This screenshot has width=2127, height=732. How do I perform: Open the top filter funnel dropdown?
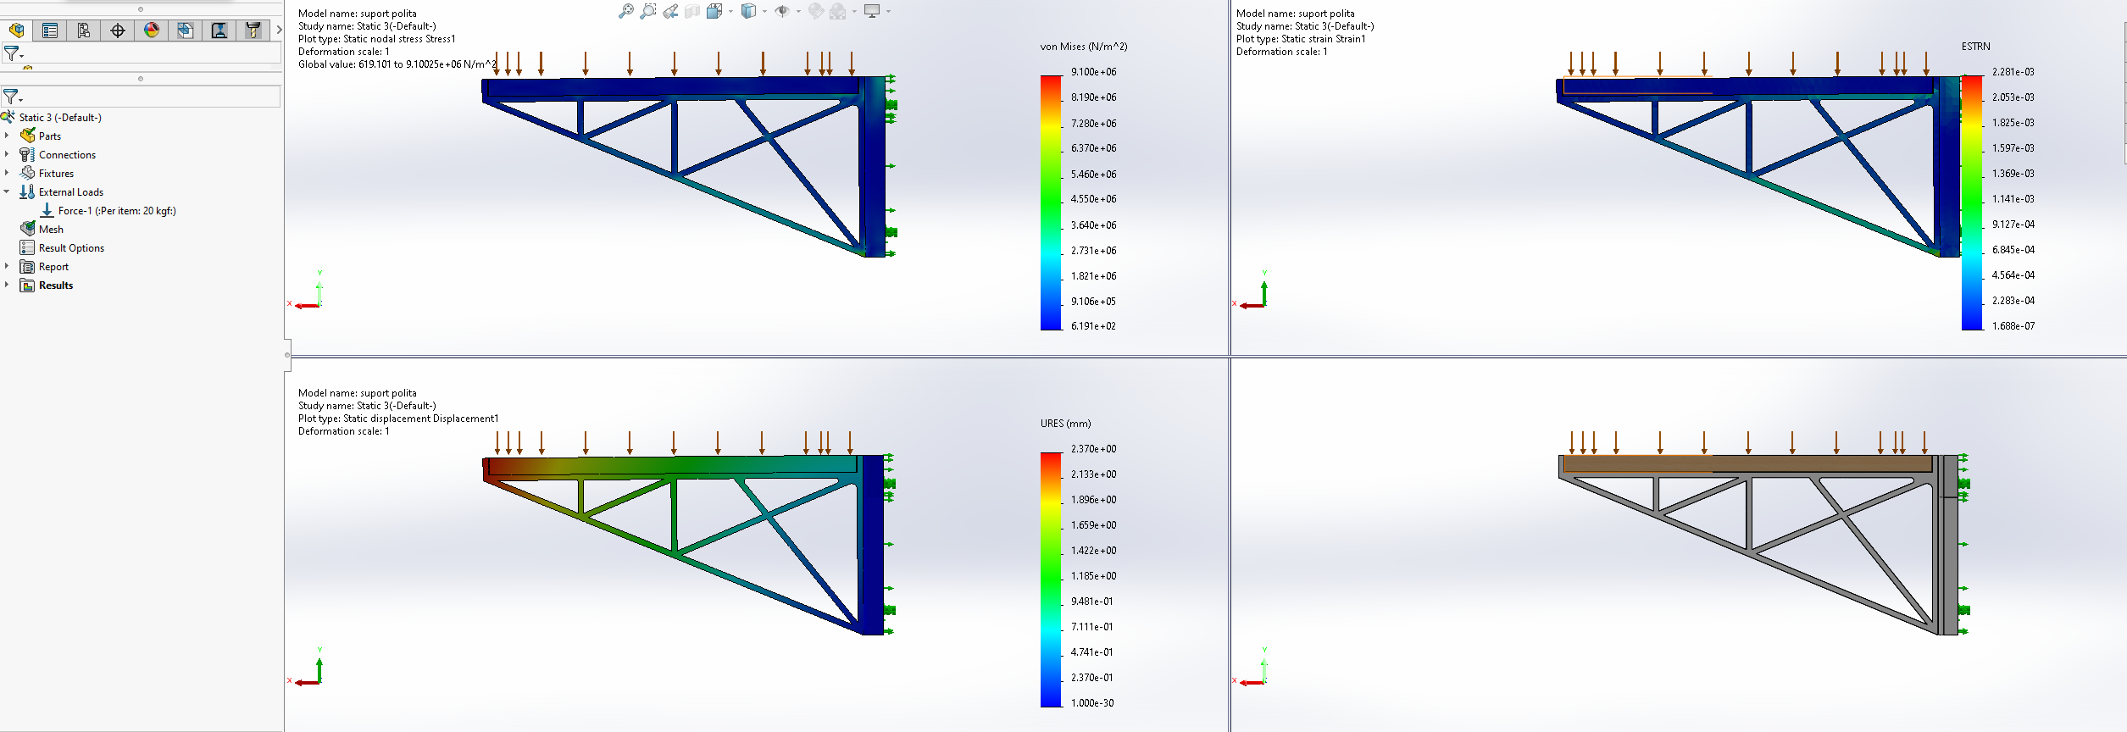(x=13, y=53)
